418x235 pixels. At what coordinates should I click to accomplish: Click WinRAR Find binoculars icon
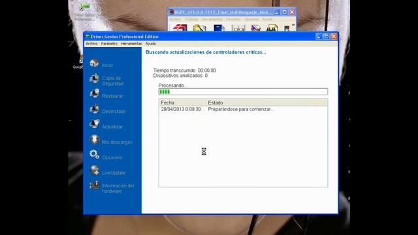pos(272,27)
